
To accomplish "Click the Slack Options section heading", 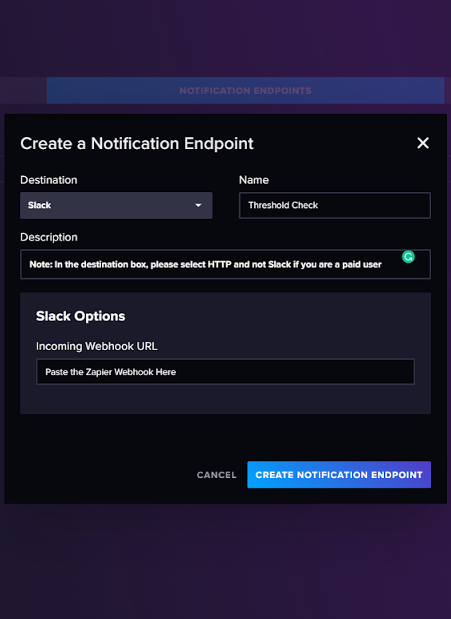I will (80, 316).
